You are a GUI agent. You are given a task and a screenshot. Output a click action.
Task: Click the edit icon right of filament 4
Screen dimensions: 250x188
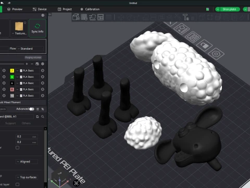pyautogui.click(x=43, y=77)
